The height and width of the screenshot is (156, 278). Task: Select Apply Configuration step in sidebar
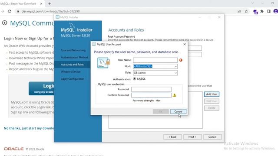[x=73, y=79]
